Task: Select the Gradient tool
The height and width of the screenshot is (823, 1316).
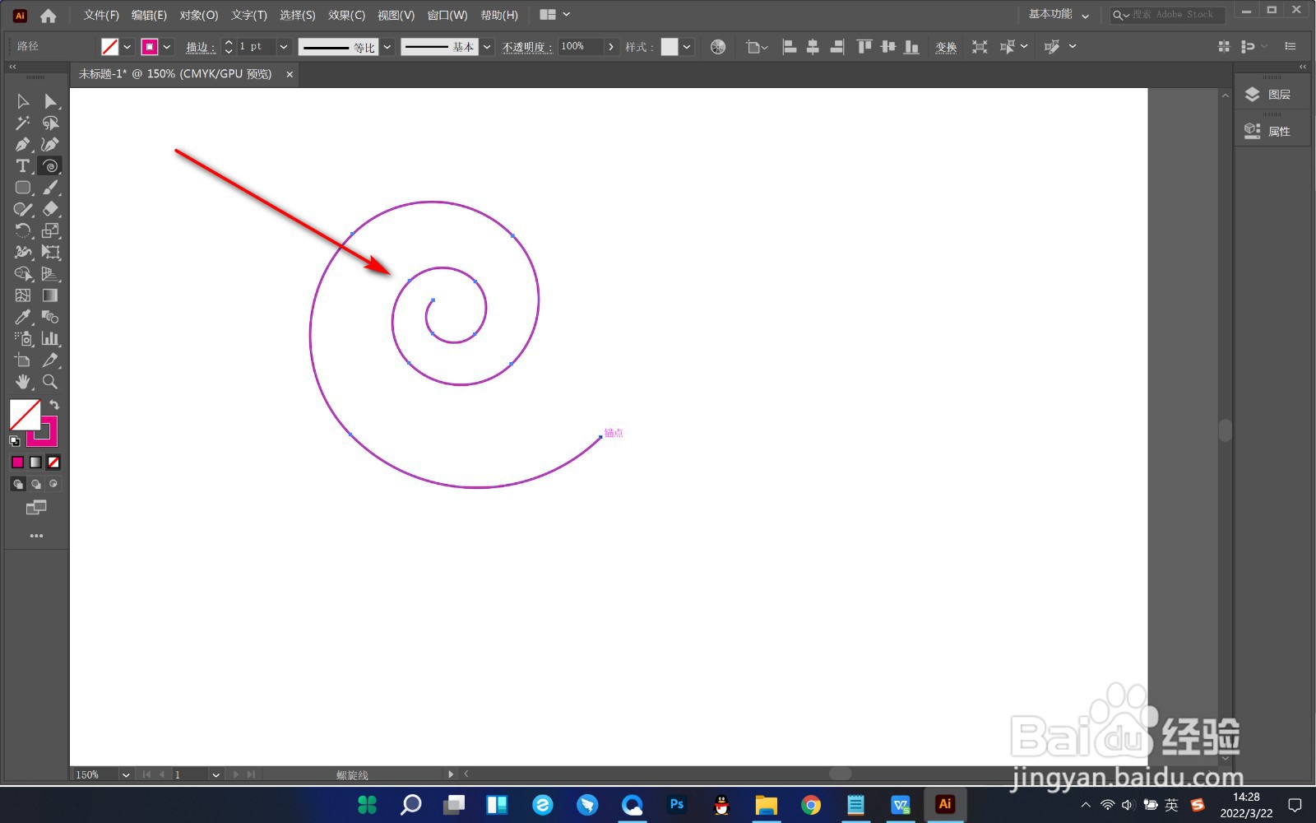Action: (x=50, y=295)
